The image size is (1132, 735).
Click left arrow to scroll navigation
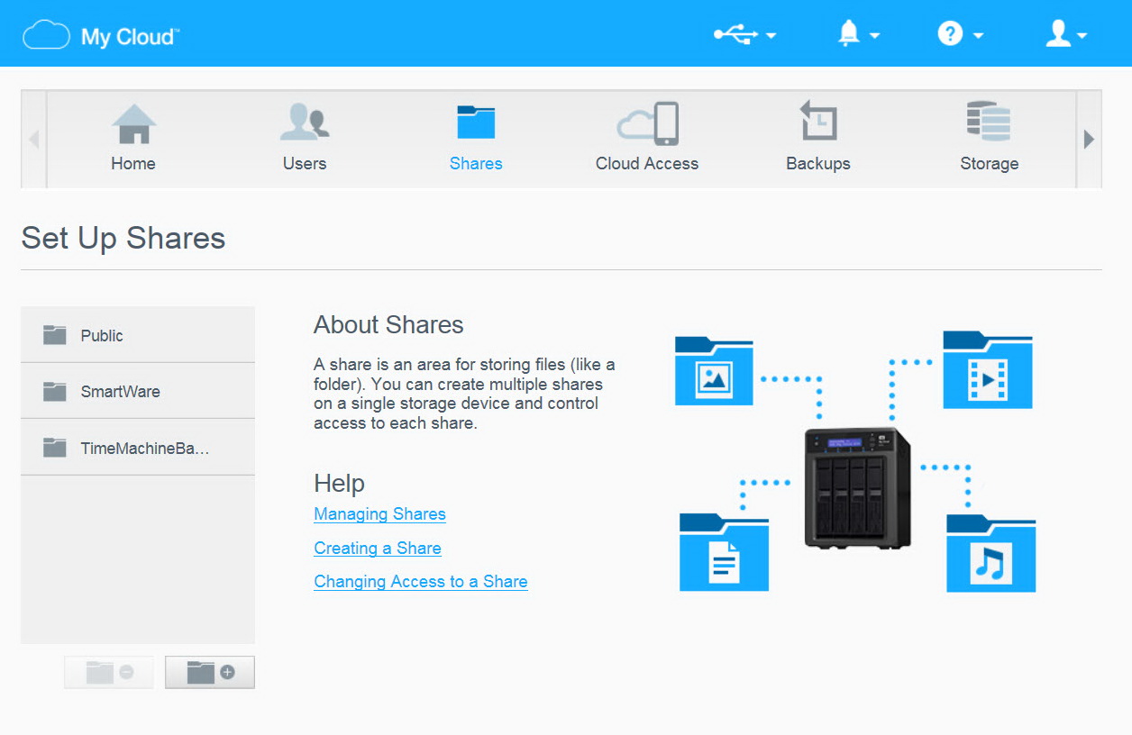(x=34, y=140)
